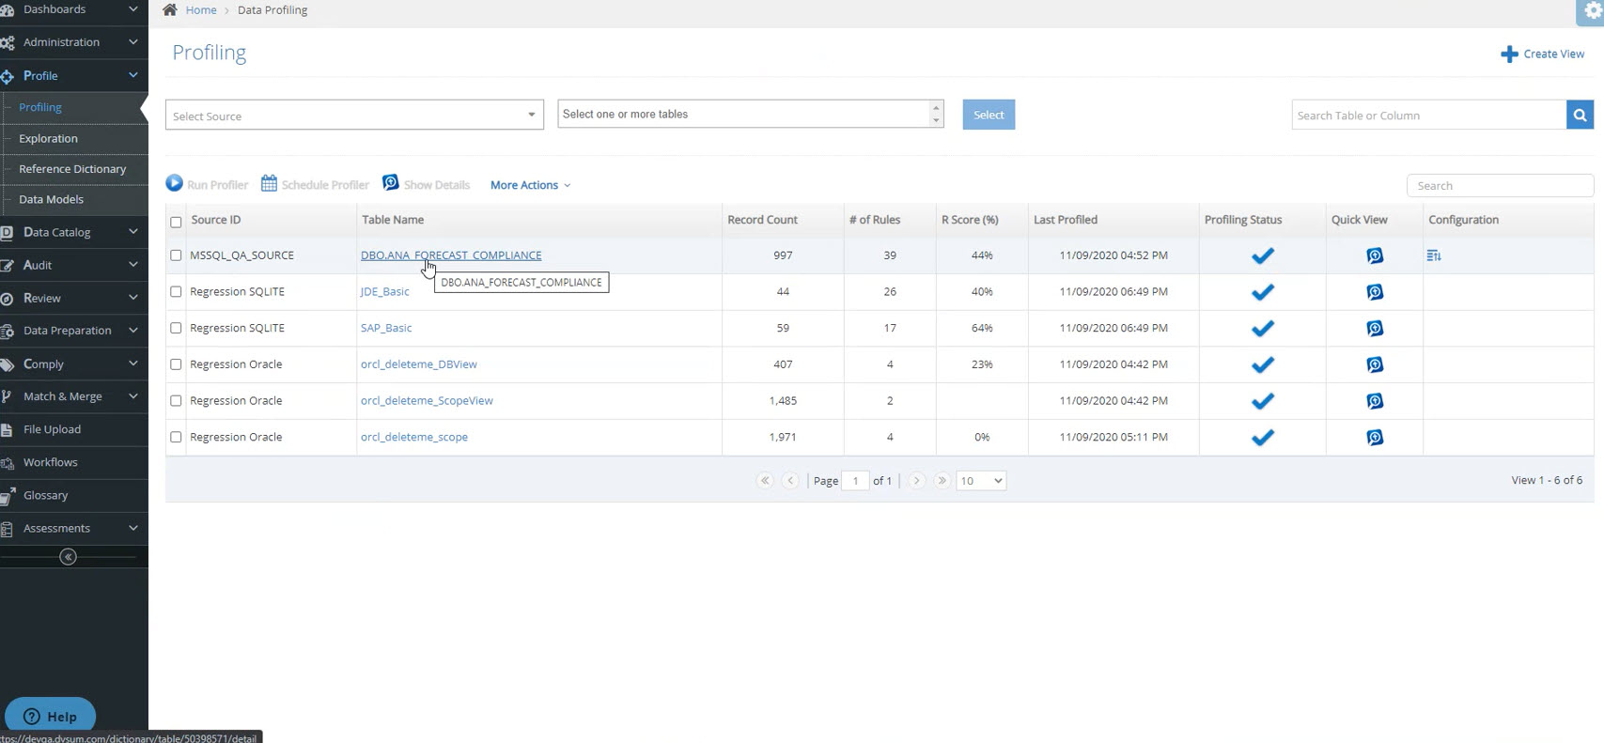Open Quick View for SAP_Basic

pyautogui.click(x=1375, y=329)
